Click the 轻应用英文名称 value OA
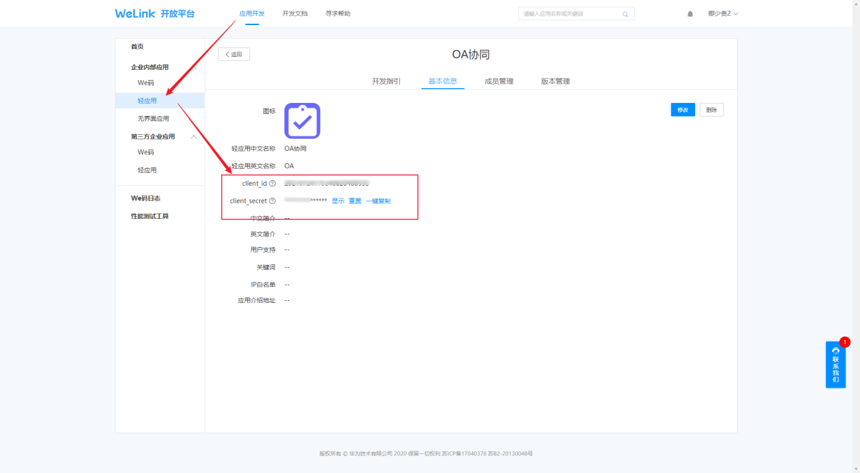 click(289, 166)
